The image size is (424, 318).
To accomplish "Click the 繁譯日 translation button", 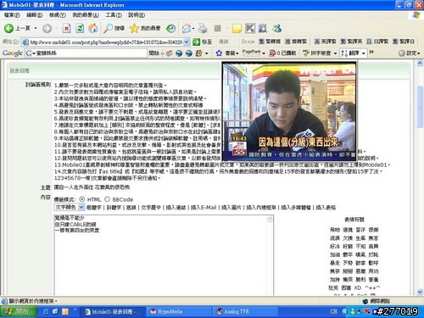I will point(404,42).
